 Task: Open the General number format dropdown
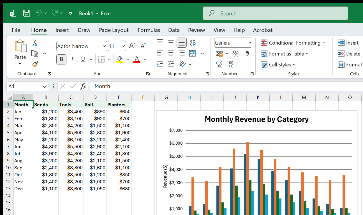(x=249, y=43)
